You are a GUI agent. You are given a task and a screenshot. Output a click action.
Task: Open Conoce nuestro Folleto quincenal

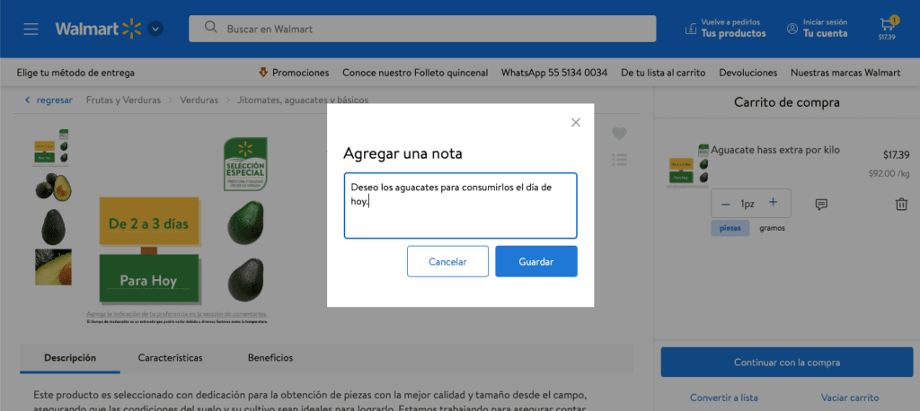(415, 73)
